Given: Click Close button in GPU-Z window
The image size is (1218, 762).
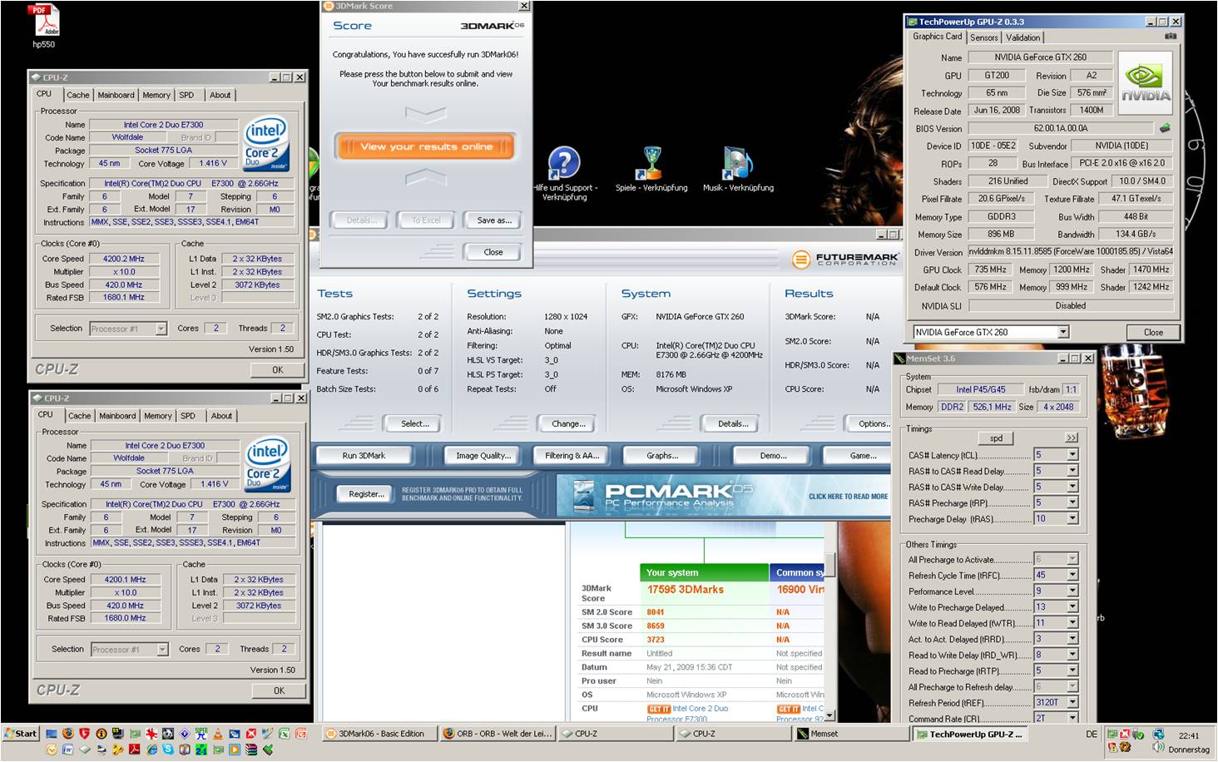Looking at the screenshot, I should click(1153, 332).
